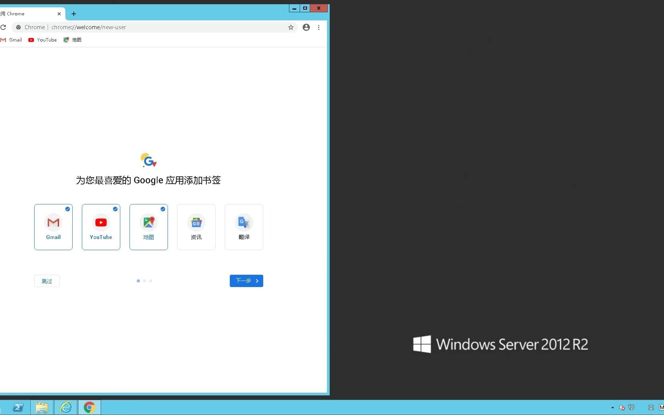Minimize the Chrome window
Viewport: 664px width, 415px height.
(x=294, y=8)
